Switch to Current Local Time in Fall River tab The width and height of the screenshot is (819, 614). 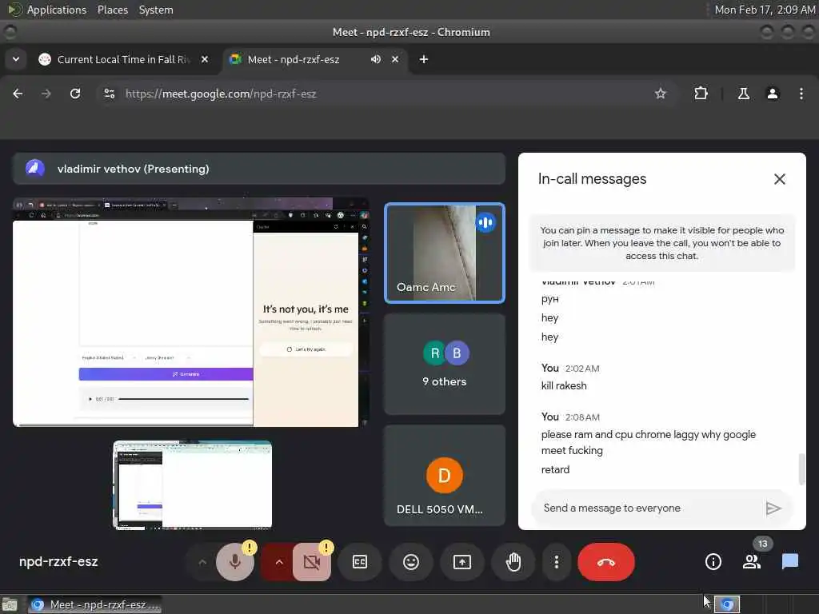pyautogui.click(x=122, y=59)
